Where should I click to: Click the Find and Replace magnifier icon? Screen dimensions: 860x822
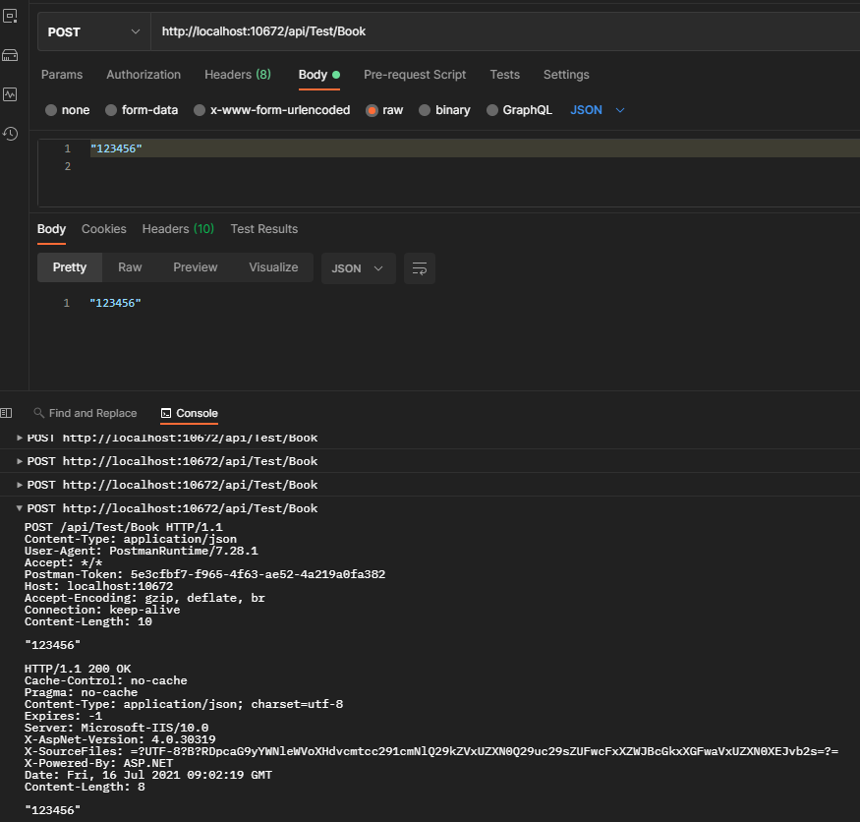38,413
